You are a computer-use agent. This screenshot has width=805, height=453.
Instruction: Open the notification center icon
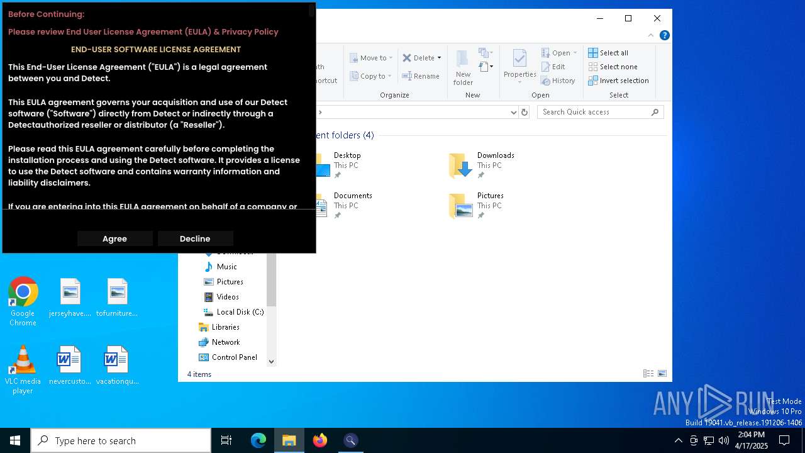tap(784, 440)
